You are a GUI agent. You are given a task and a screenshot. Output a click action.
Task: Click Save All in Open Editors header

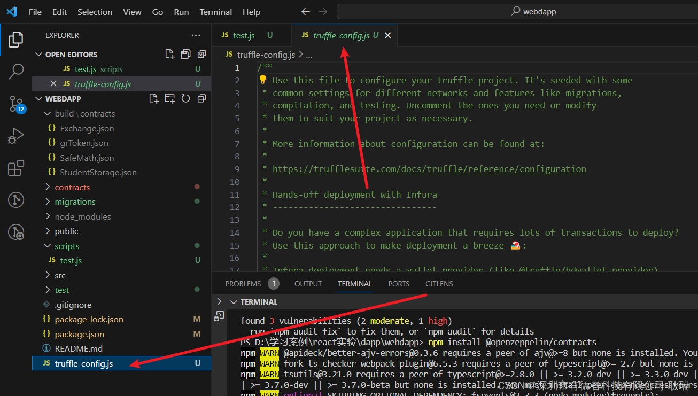coord(185,54)
